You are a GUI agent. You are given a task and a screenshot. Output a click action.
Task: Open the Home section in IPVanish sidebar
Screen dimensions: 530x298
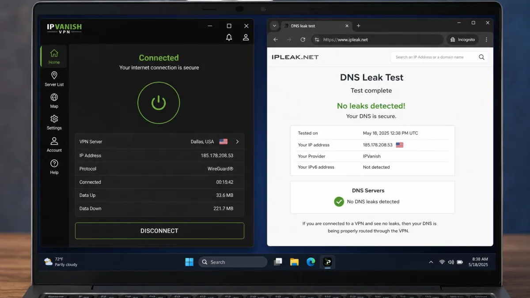(54, 57)
